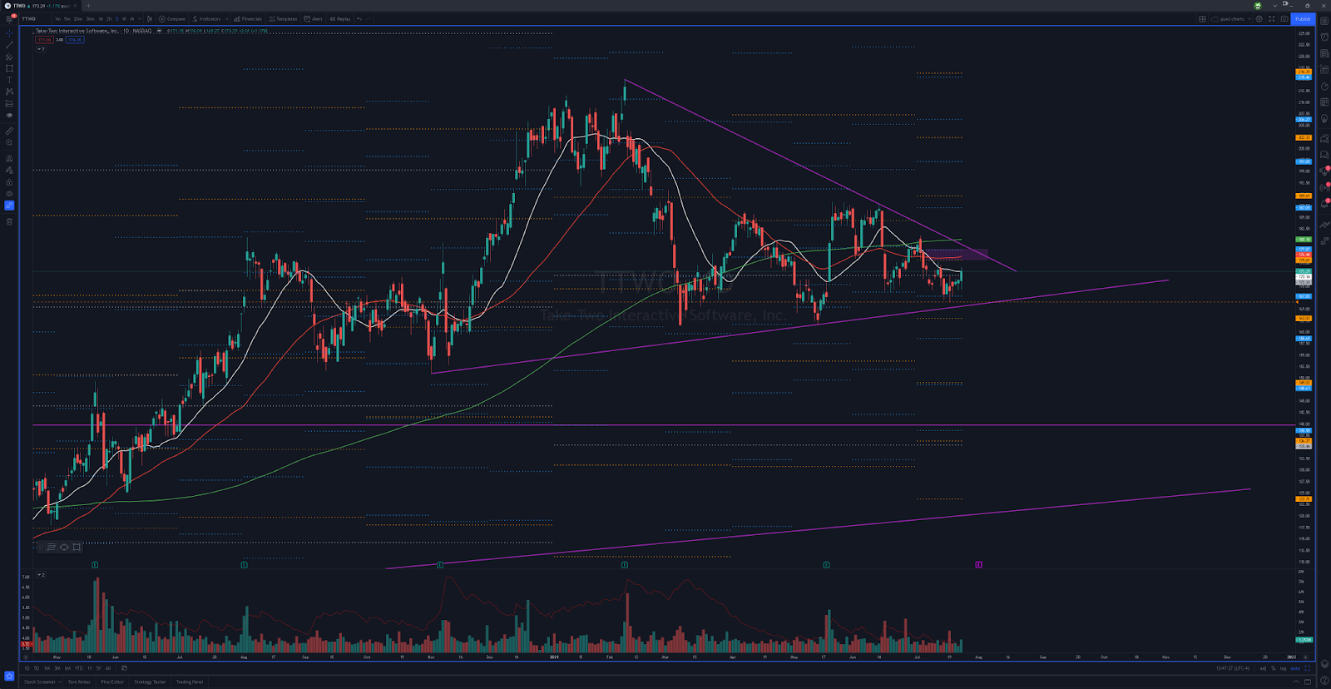Redo the chart action
Image resolution: width=1331 pixels, height=689 pixels.
[x=369, y=18]
